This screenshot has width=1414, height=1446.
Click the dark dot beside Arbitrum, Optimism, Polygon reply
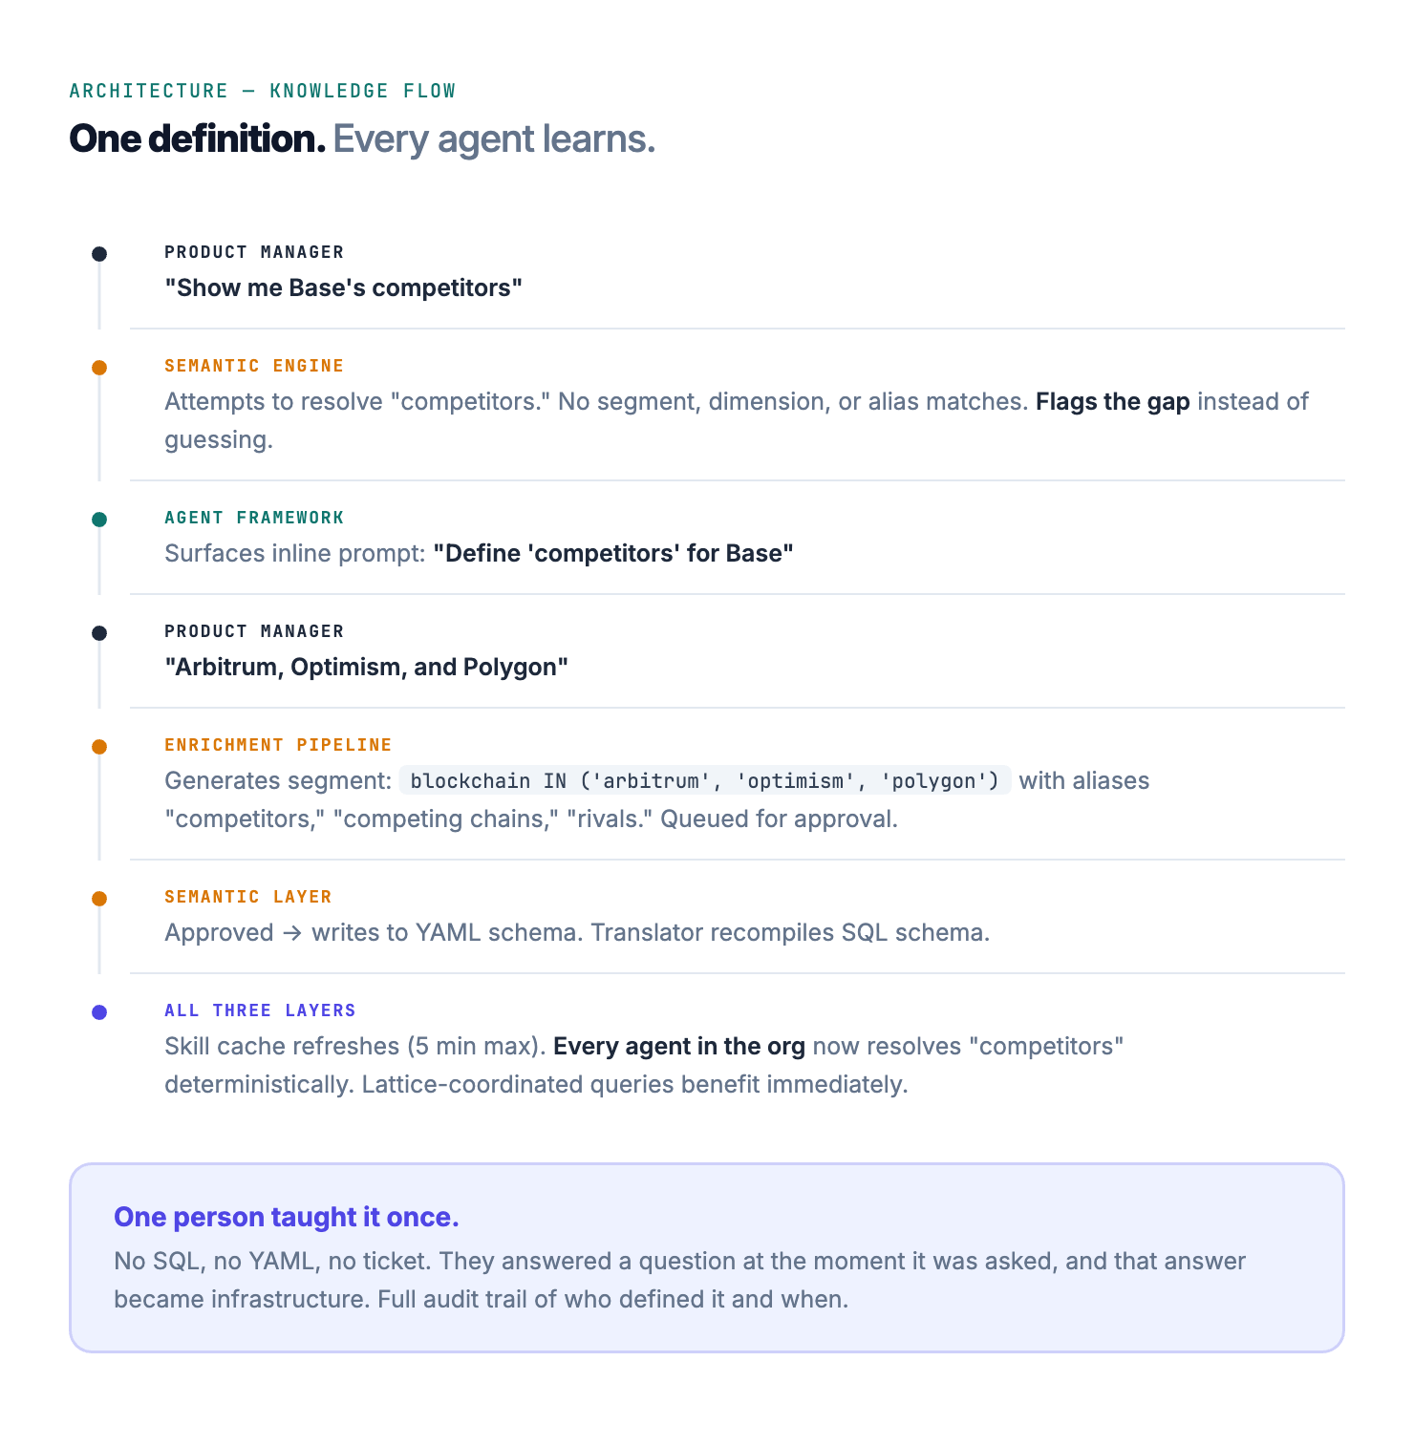99,633
